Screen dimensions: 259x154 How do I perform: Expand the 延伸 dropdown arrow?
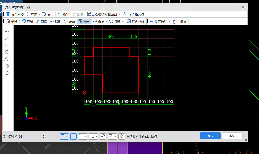[107, 22]
